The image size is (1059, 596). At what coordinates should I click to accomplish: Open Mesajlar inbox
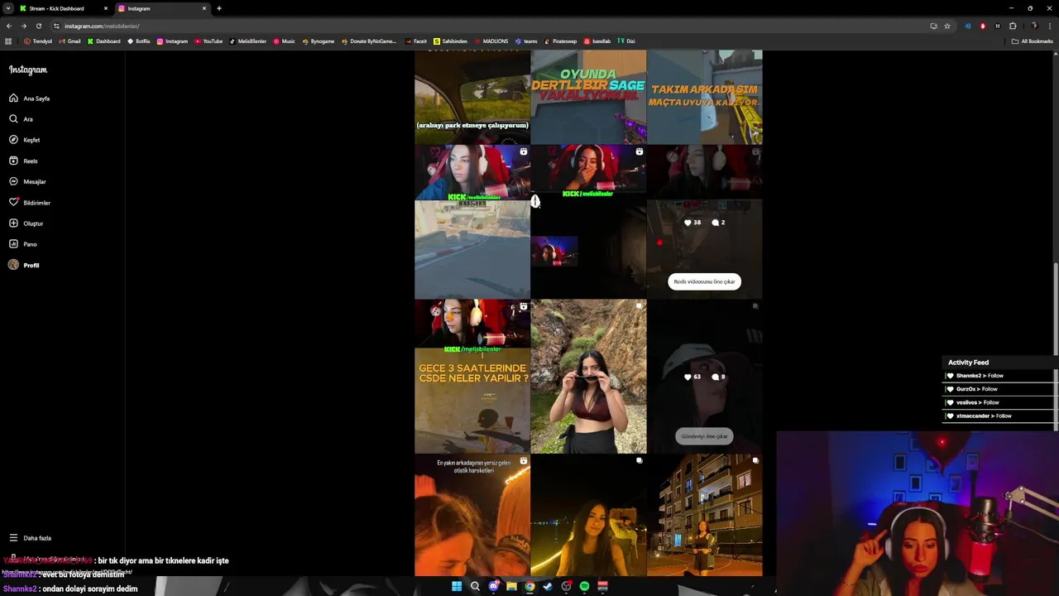(x=27, y=181)
